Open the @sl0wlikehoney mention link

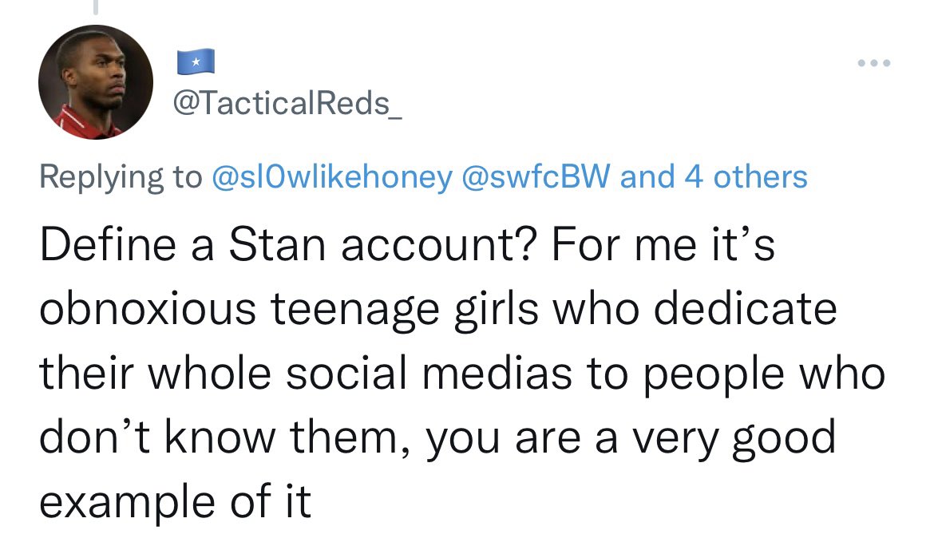point(332,177)
